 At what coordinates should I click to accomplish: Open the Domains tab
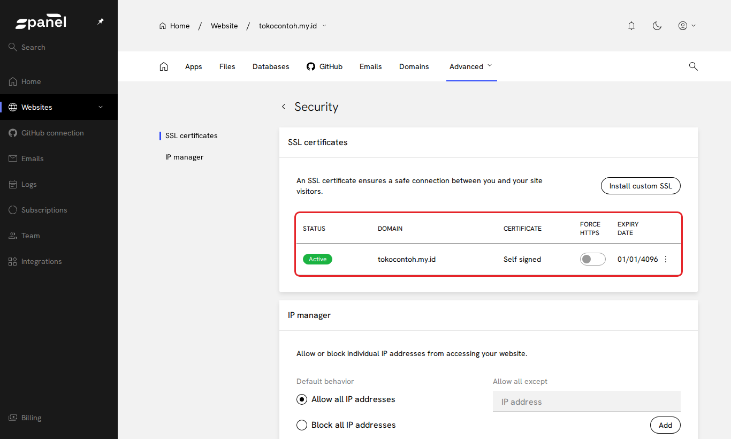[414, 66]
